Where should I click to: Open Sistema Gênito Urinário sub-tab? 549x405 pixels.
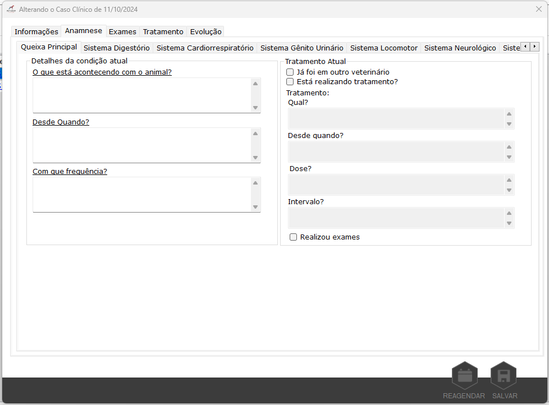302,48
